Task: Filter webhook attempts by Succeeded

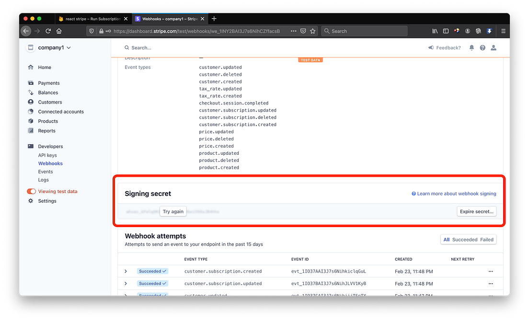Action: coord(464,239)
